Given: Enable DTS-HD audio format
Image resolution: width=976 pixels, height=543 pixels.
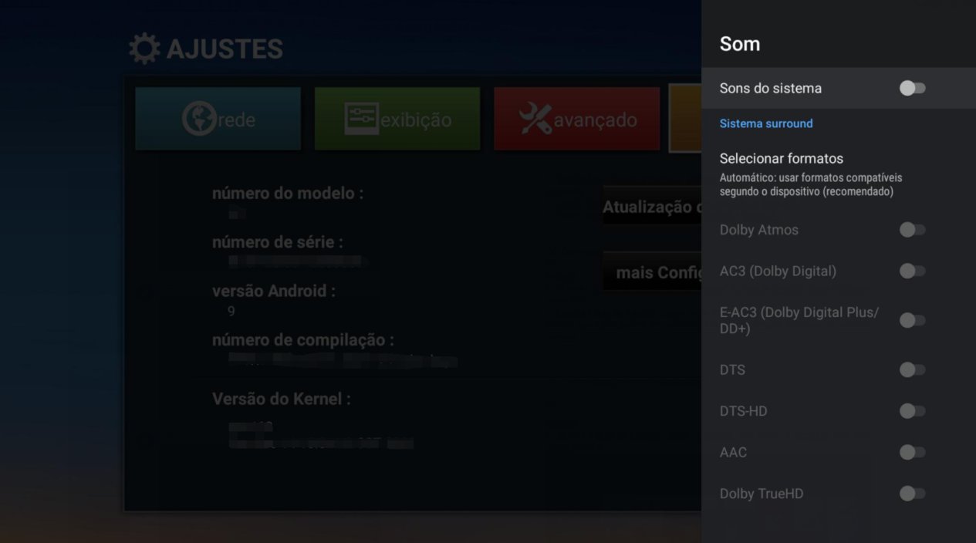Looking at the screenshot, I should tap(912, 411).
